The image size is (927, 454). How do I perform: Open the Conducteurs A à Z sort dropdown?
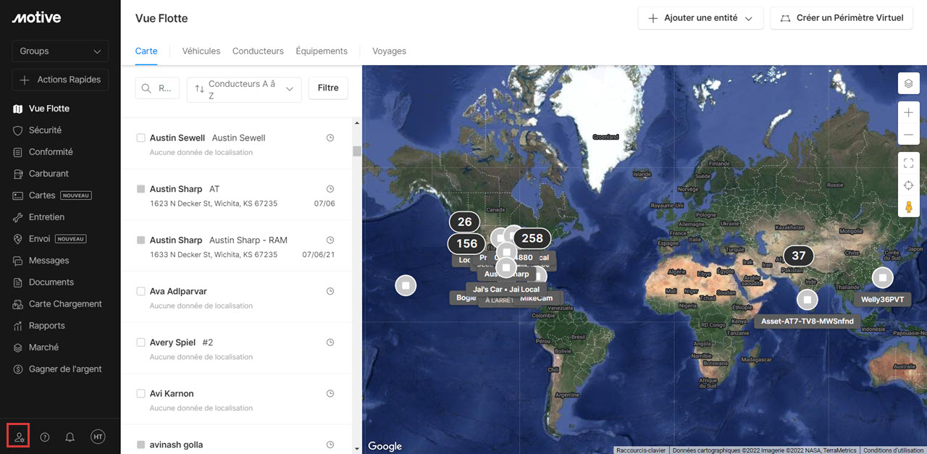[x=244, y=90]
